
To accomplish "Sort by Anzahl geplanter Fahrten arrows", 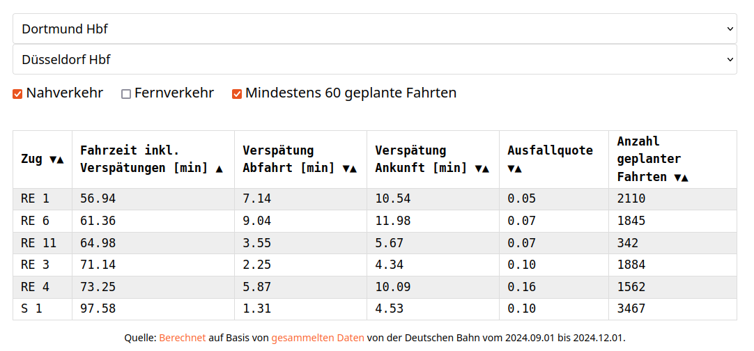I will pyautogui.click(x=681, y=178).
